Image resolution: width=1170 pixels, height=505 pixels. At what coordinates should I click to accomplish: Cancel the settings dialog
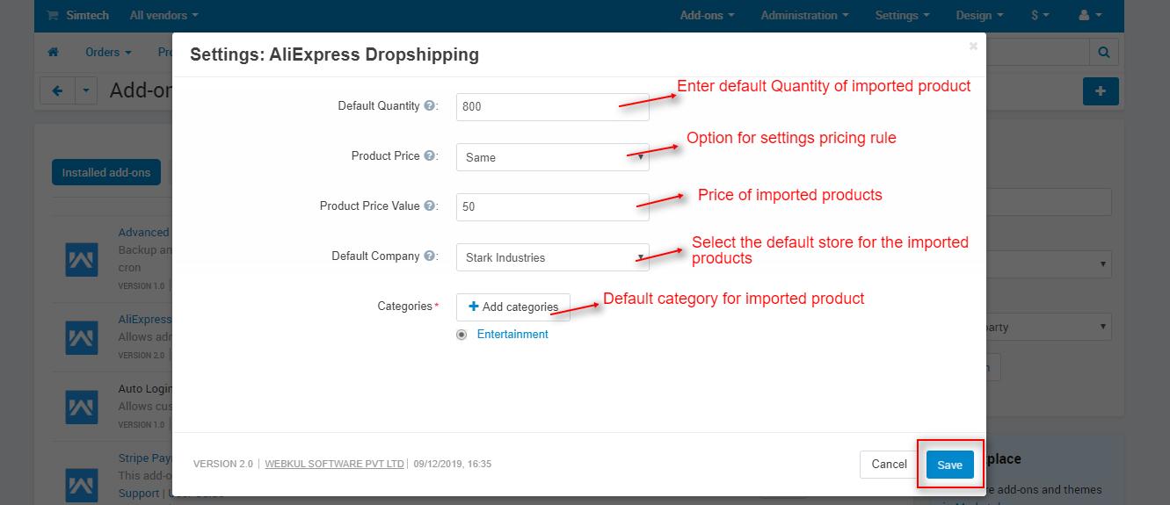click(889, 465)
